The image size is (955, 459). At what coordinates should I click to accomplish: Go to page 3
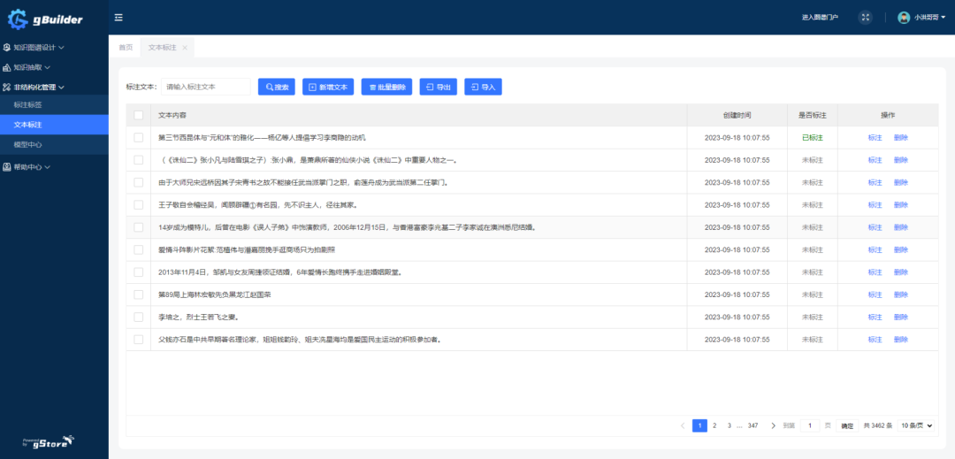click(x=729, y=426)
